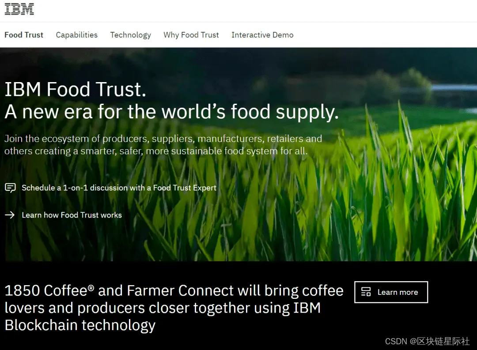Click the icon inside the Learn more button
This screenshot has height=350, width=477.
[366, 292]
